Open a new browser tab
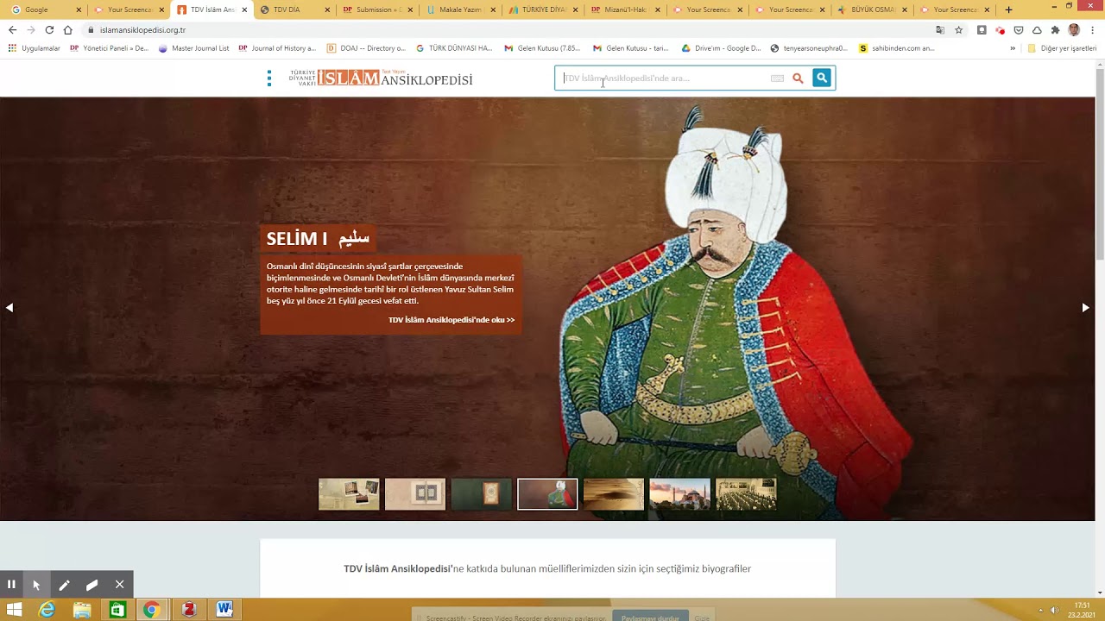The height and width of the screenshot is (621, 1105). point(1008,10)
